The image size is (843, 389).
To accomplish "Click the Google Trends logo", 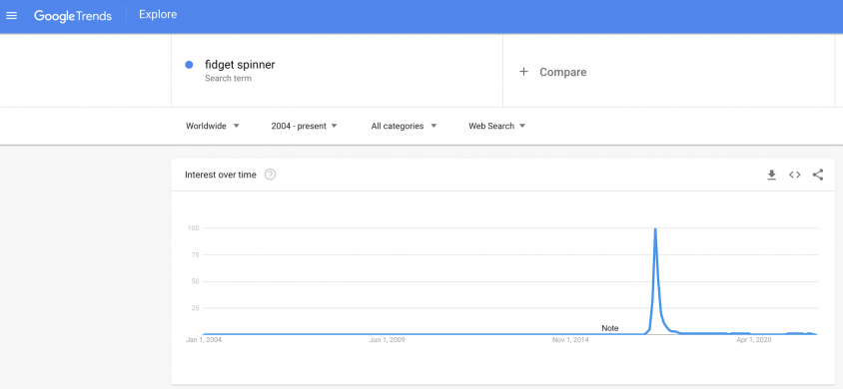I will (x=73, y=16).
